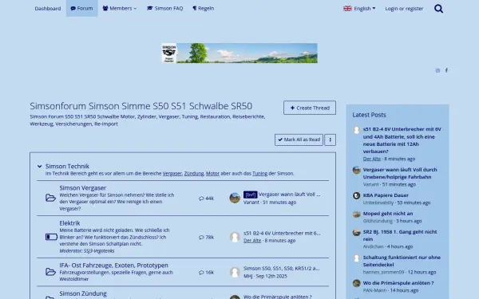Click the Simson logo banner image

click(239, 53)
